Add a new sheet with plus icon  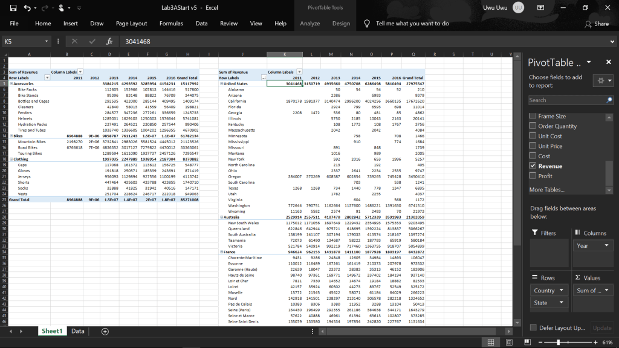(x=105, y=331)
